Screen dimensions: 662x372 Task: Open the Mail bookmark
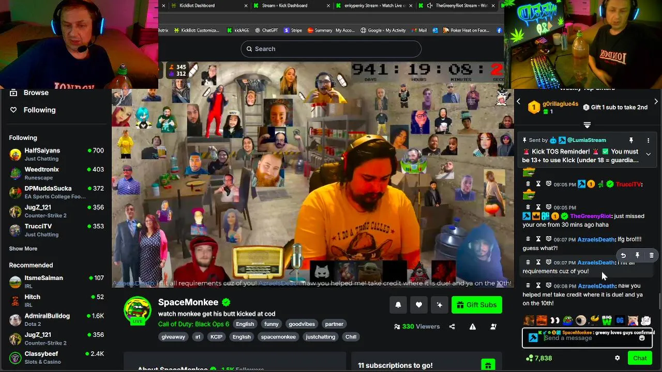coord(419,30)
